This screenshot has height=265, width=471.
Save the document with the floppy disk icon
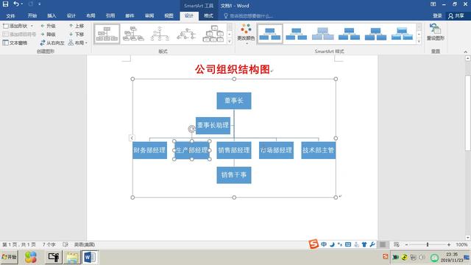(5, 4)
